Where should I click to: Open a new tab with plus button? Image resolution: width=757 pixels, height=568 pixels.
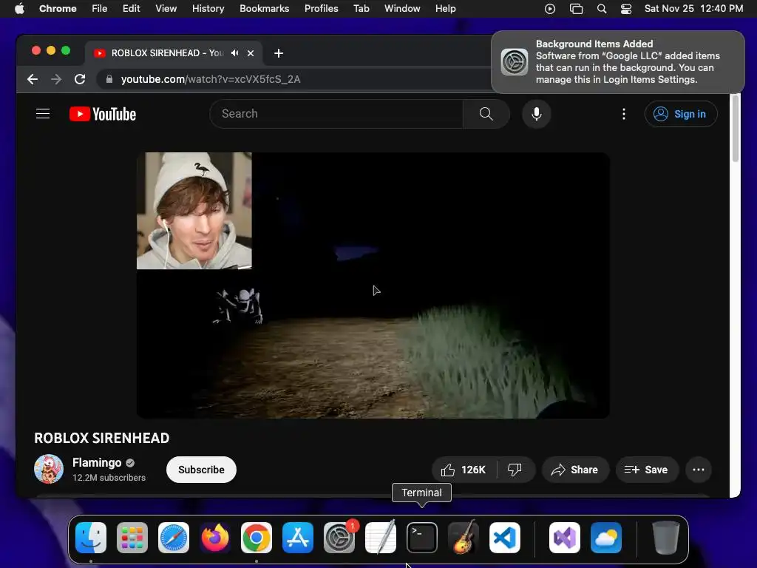[x=279, y=53]
